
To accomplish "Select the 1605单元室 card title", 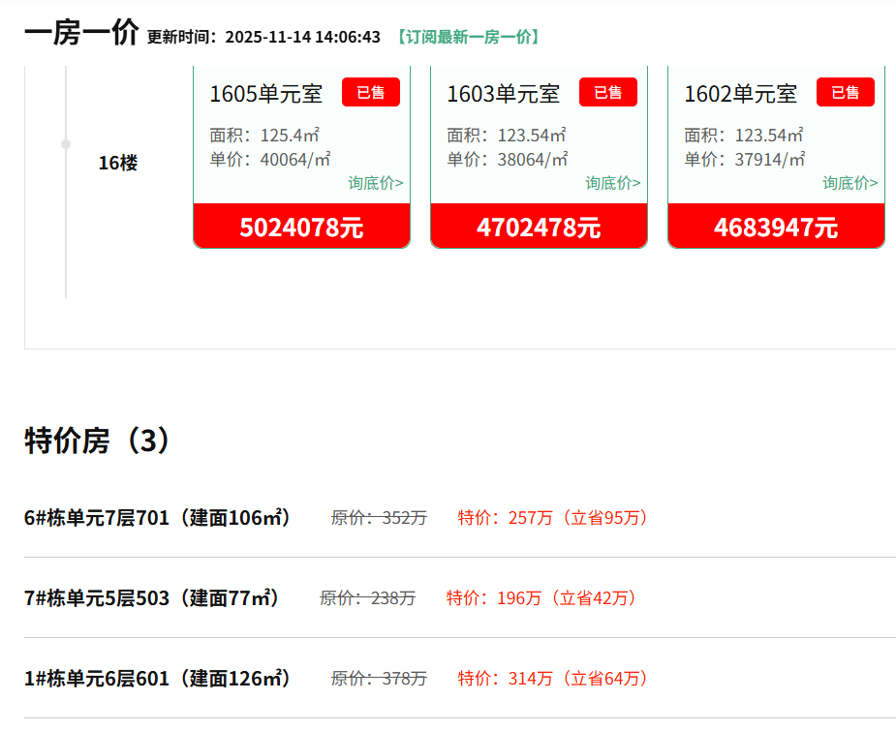I will (x=266, y=94).
